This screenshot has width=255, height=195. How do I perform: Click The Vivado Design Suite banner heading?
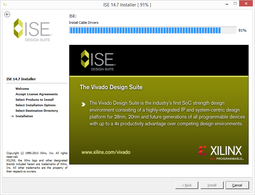click(111, 87)
